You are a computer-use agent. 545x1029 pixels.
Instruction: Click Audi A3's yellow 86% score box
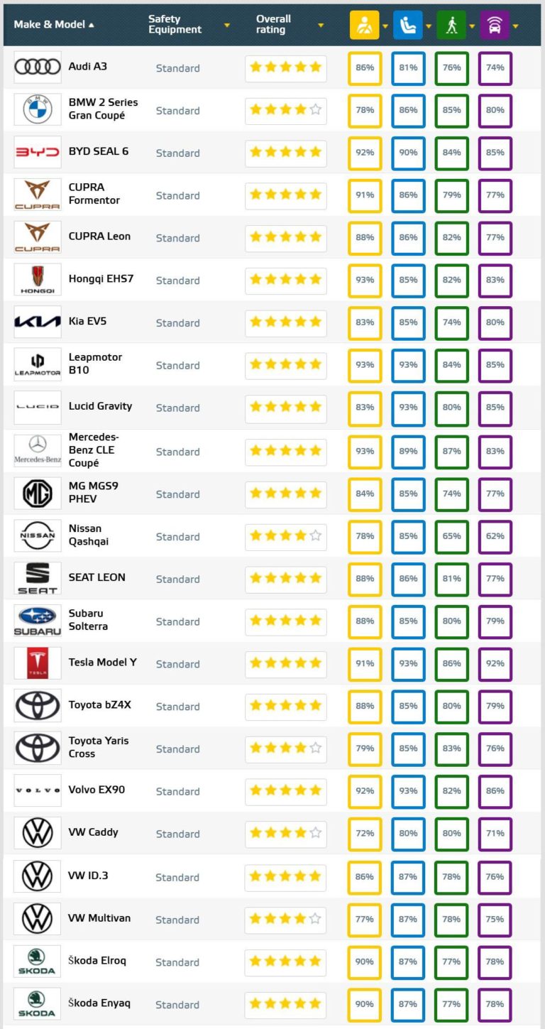(365, 68)
